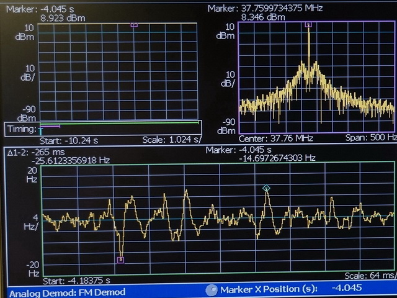This screenshot has height=298, width=397.
Task: Click the 8.346 dBm marker amplitude
Action: click(263, 17)
